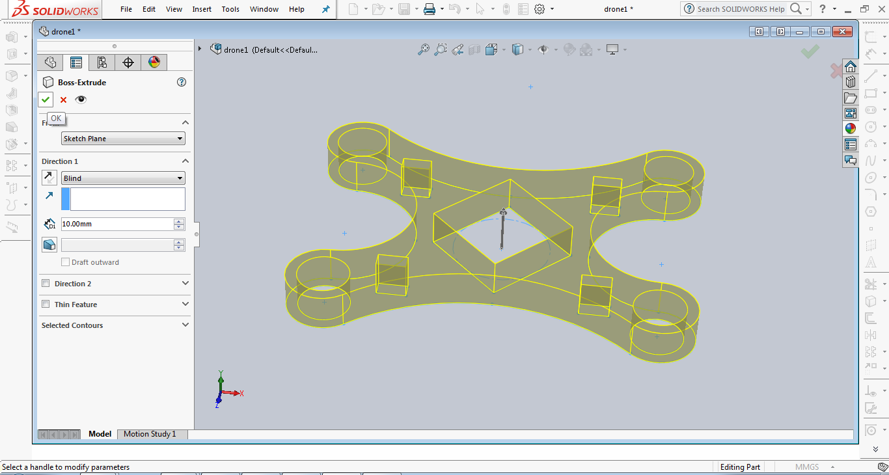Viewport: 889px width, 475px height.
Task: Open the Options gear icon
Action: pos(540,9)
